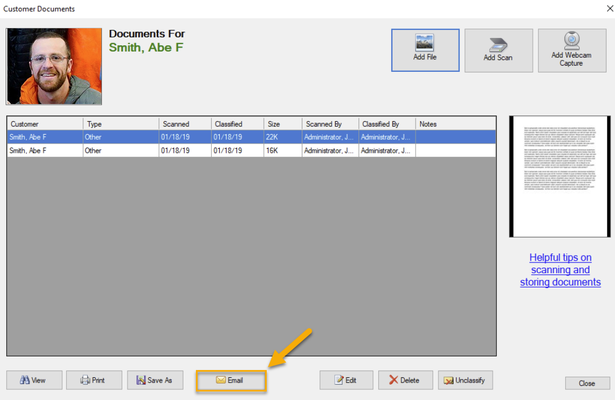Close the Customer Documents dialog via Close button

587,383
